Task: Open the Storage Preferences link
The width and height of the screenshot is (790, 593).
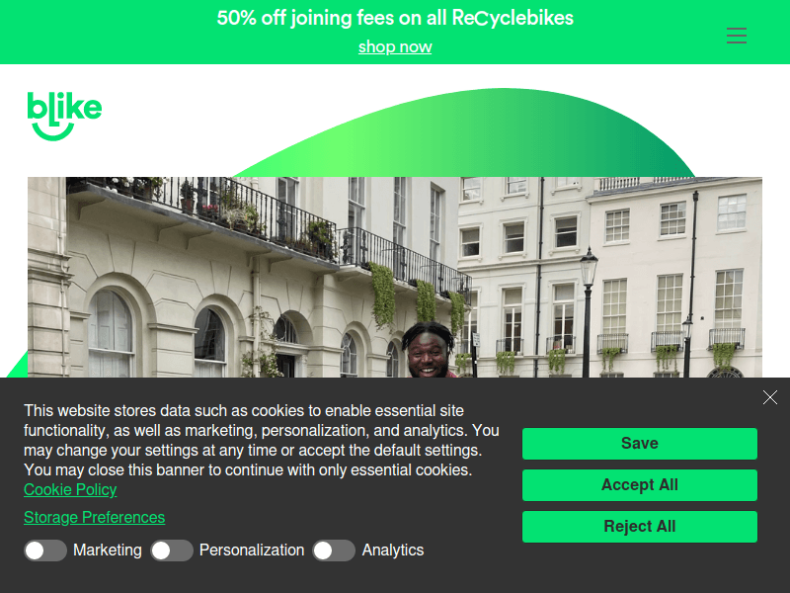Action: (x=94, y=517)
